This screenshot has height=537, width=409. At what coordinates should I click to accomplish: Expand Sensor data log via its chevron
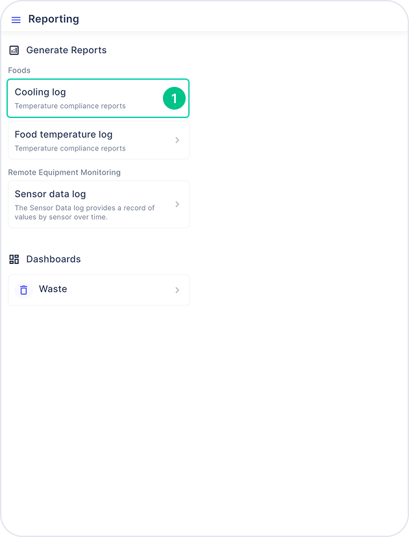(x=177, y=204)
